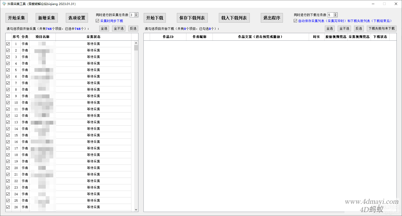Minimize the 抖音采集工具 window
This screenshot has width=402, height=216.
(x=373, y=4)
